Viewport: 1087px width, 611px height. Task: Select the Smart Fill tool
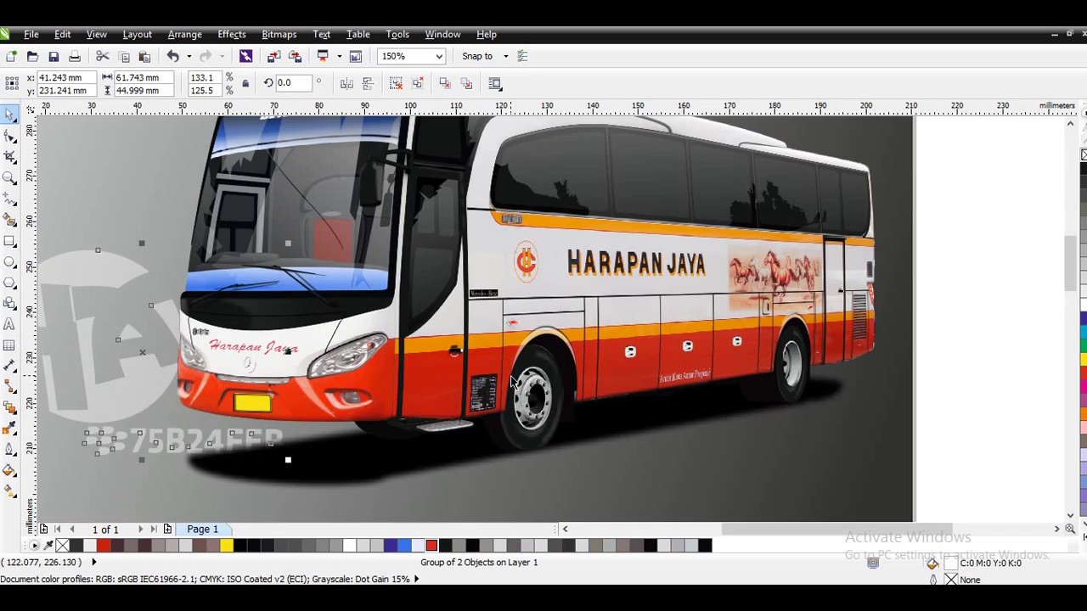(10, 220)
